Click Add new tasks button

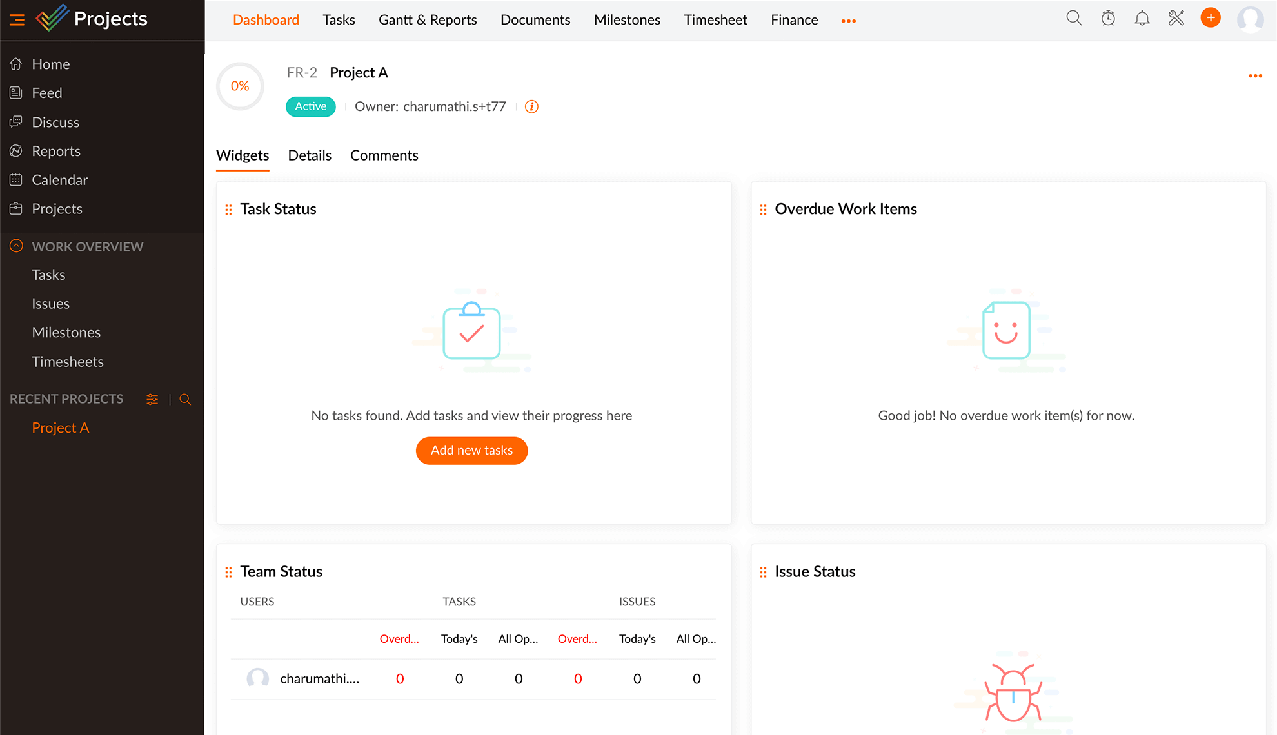coord(471,450)
